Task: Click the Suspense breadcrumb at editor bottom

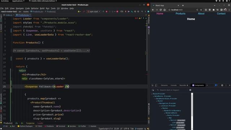Action: pyautogui.click(x=30, y=123)
